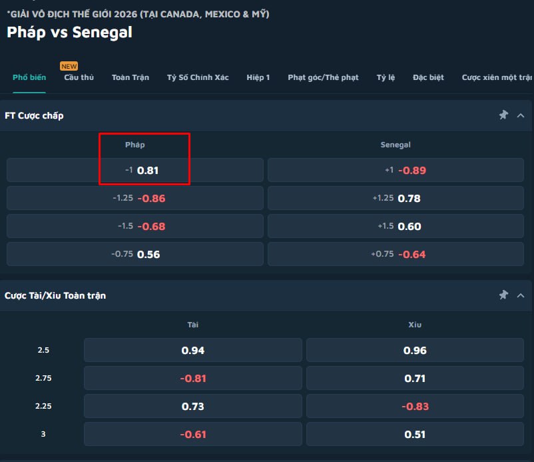The width and height of the screenshot is (534, 462).
Task: Click the Xỉu column header
Action: (x=415, y=325)
